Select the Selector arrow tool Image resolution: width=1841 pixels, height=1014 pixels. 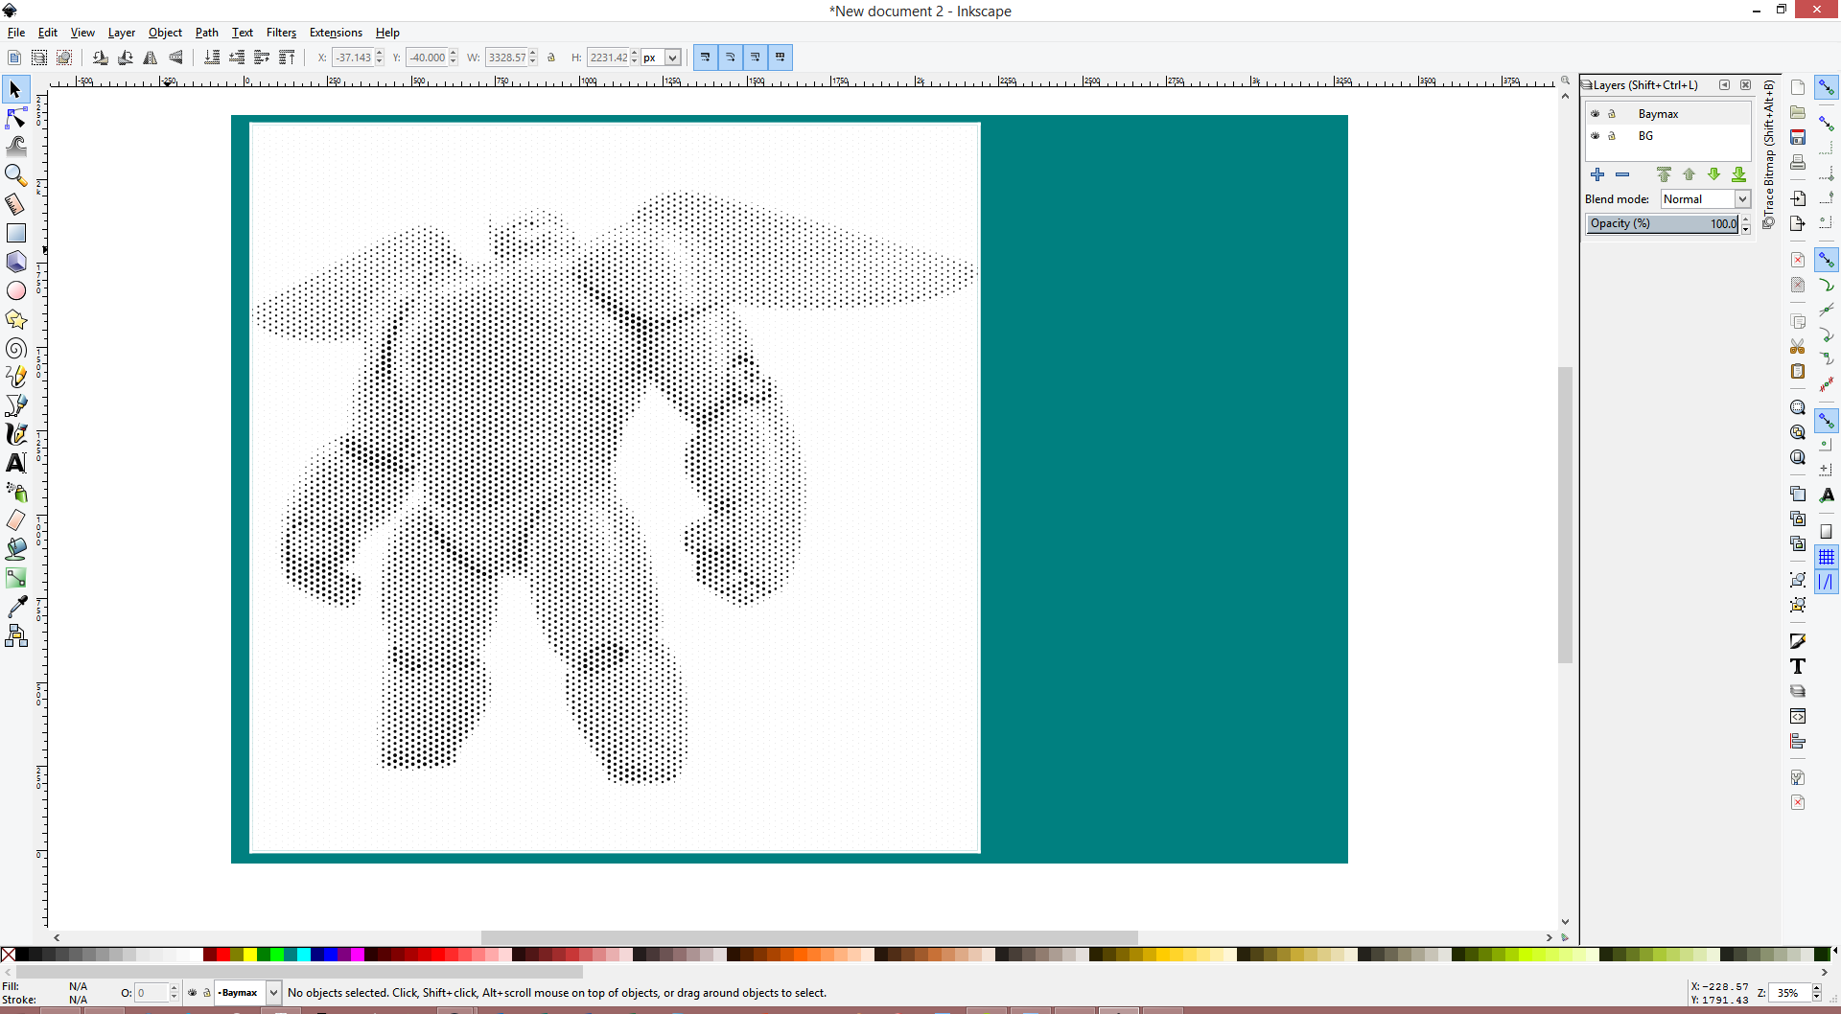click(x=15, y=90)
